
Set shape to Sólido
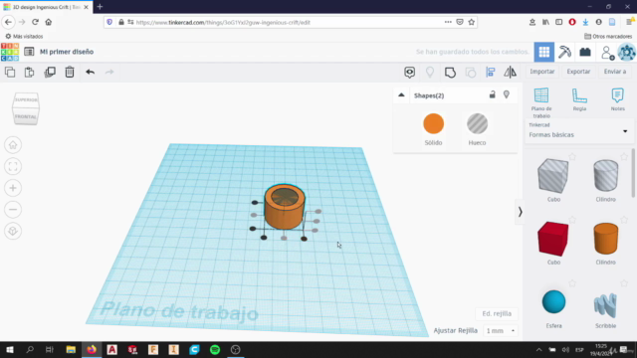click(x=434, y=129)
